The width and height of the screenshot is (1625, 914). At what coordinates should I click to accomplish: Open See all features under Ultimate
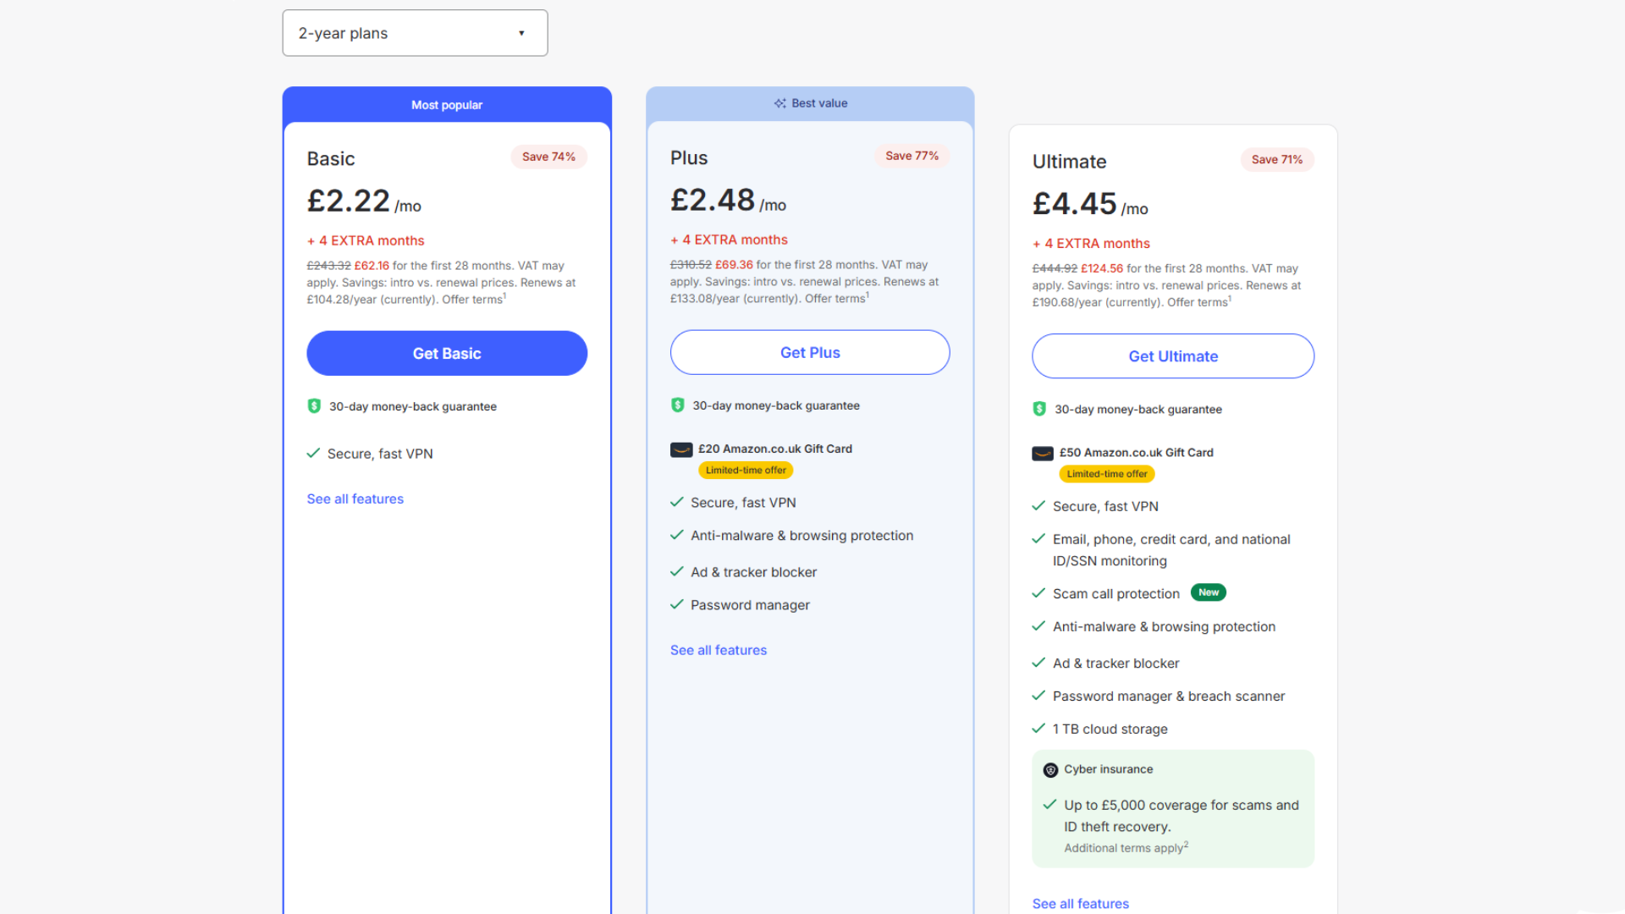click(1080, 903)
